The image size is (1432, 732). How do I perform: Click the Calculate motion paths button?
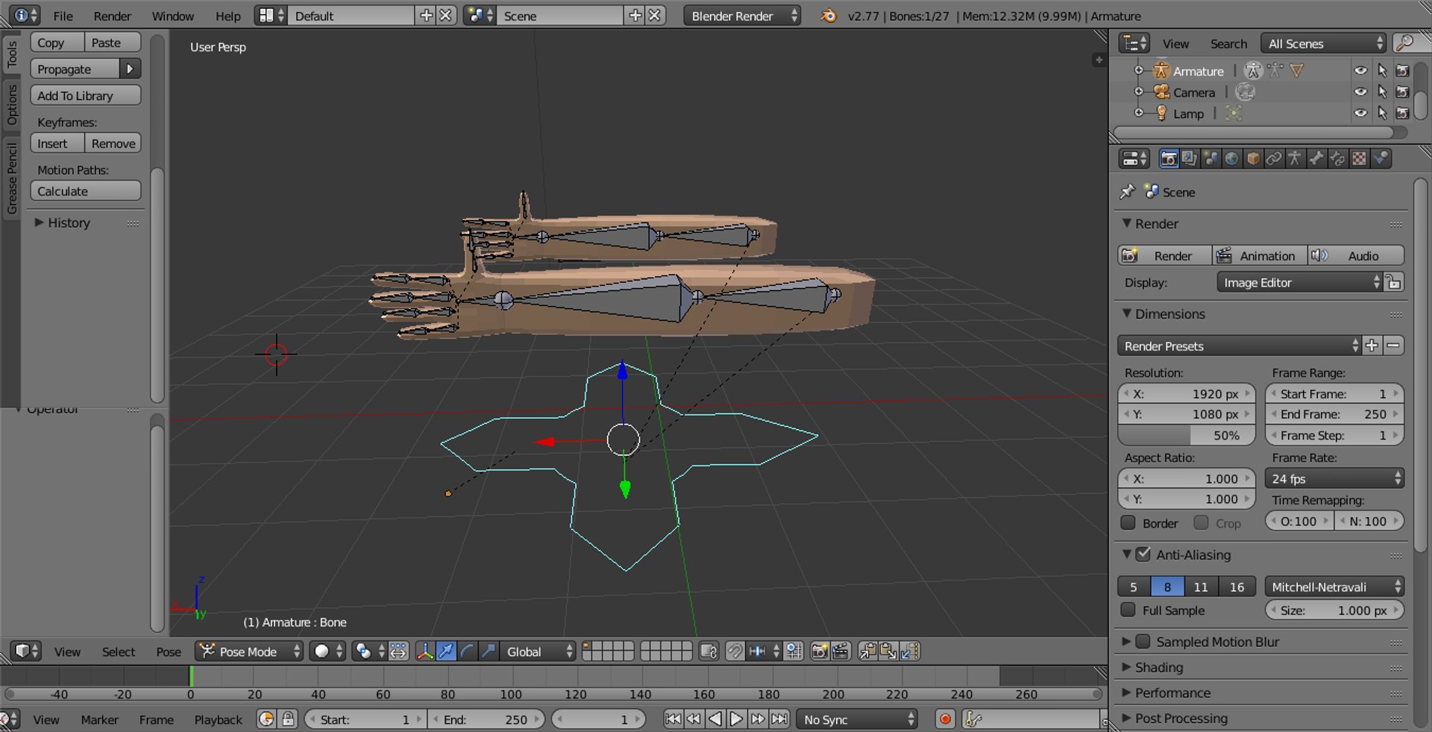[x=86, y=191]
